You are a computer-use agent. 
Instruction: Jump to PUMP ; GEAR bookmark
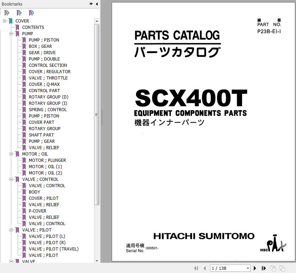click(x=42, y=141)
